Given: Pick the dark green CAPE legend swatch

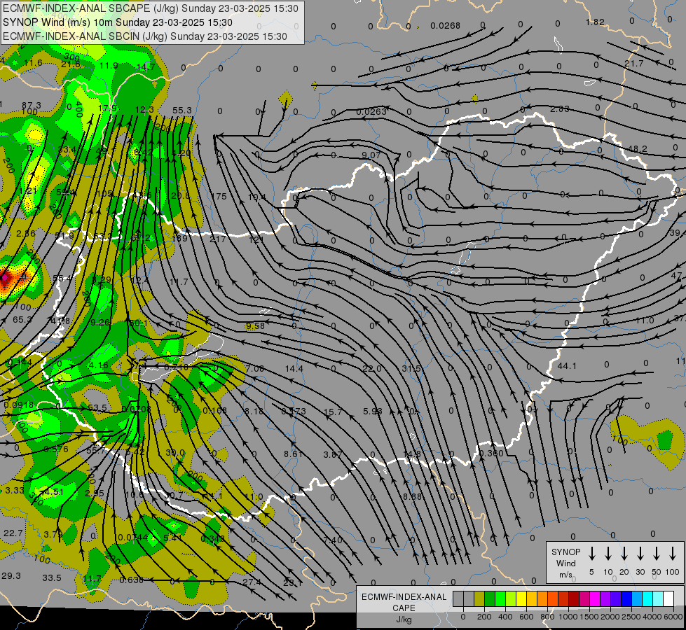Looking at the screenshot, I should click(490, 599).
